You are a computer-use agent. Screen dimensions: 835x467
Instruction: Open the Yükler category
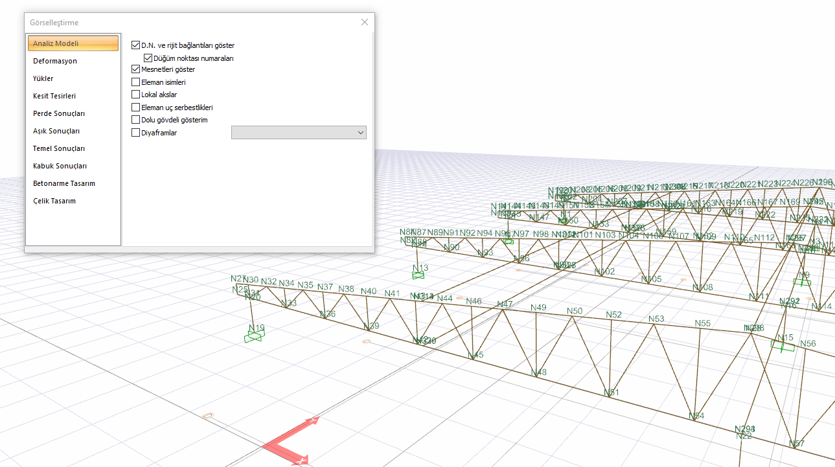[43, 78]
